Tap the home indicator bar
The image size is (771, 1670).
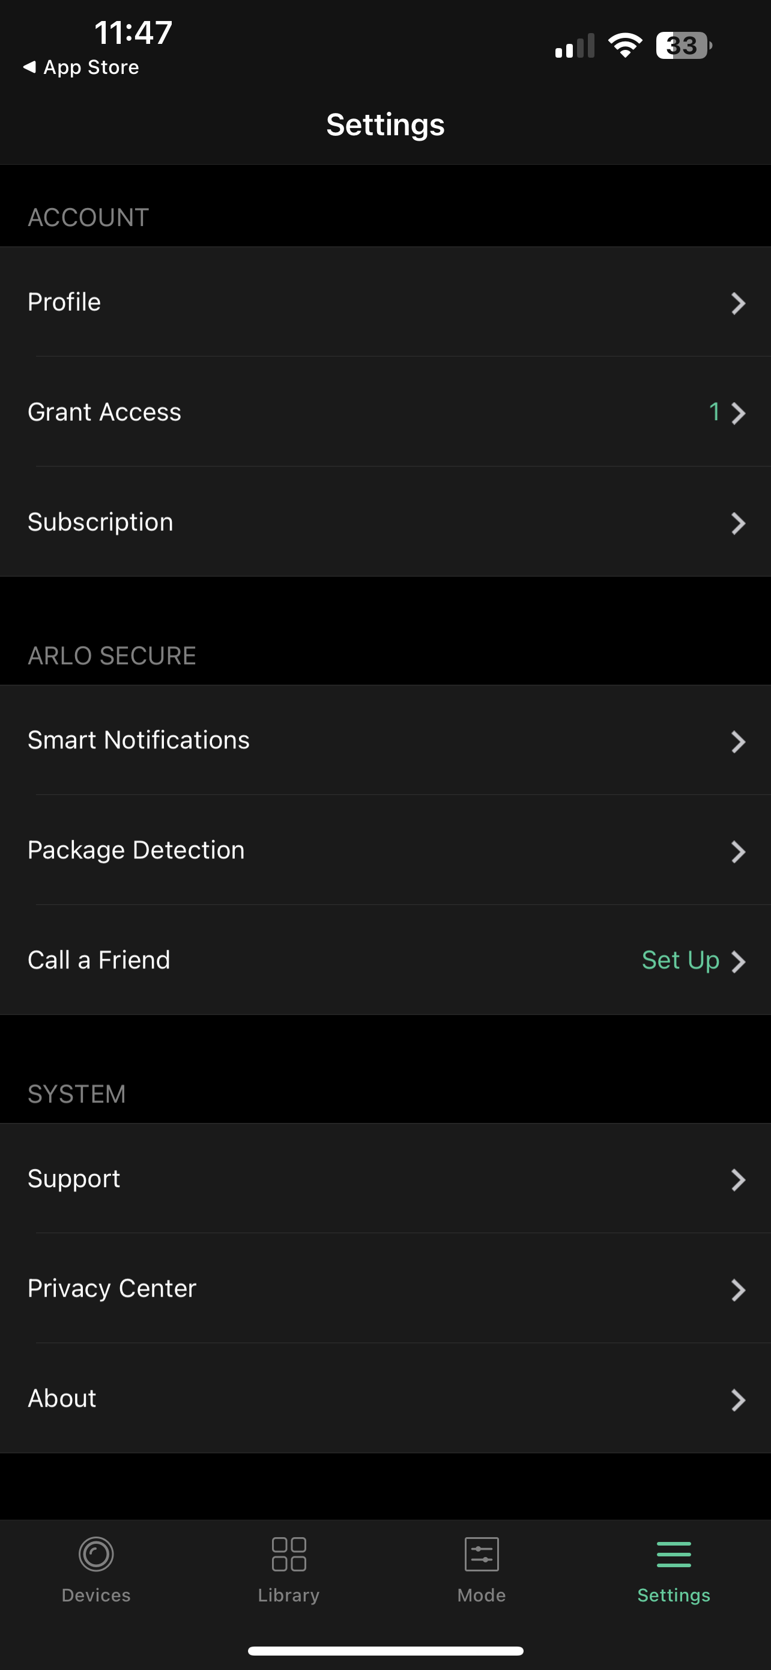pyautogui.click(x=385, y=1651)
